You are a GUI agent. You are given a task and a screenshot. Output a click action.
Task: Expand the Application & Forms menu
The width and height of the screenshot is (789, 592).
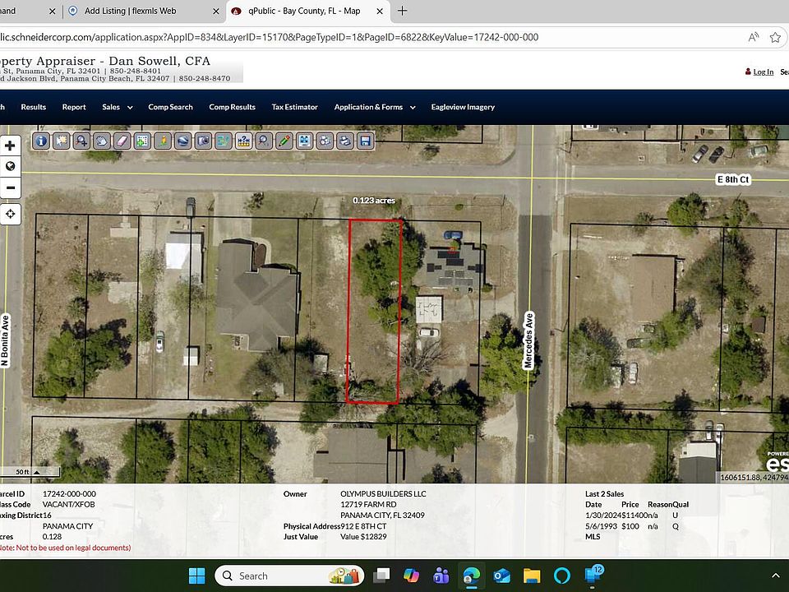click(374, 107)
